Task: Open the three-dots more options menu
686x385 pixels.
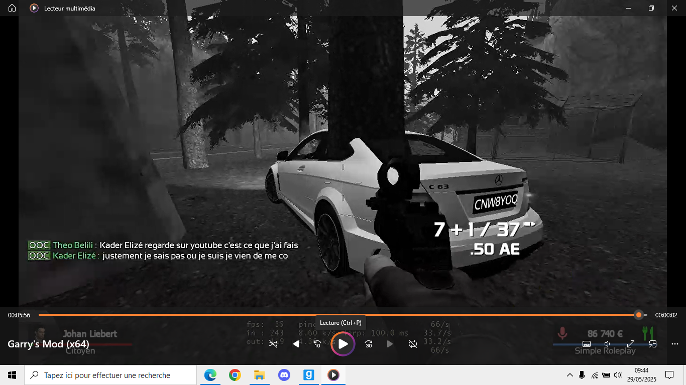Action: click(675, 344)
